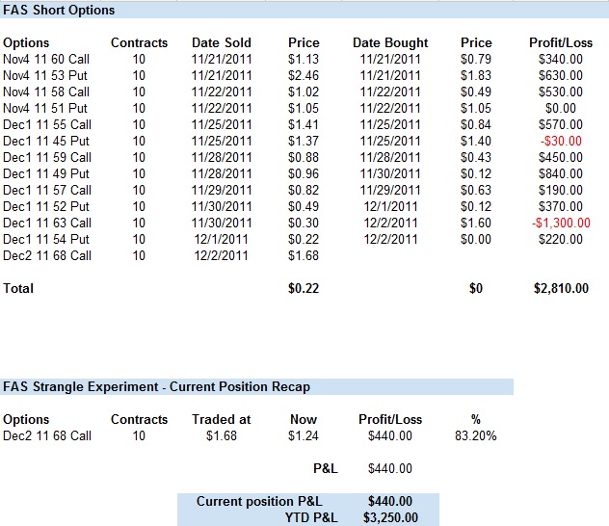The image size is (609, 526).
Task: Select the Nov4 11 53 Put option
Action: point(45,76)
